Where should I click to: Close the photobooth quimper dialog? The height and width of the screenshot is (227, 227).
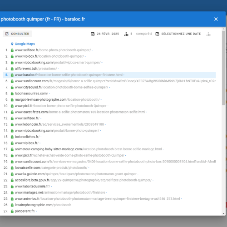216,19
